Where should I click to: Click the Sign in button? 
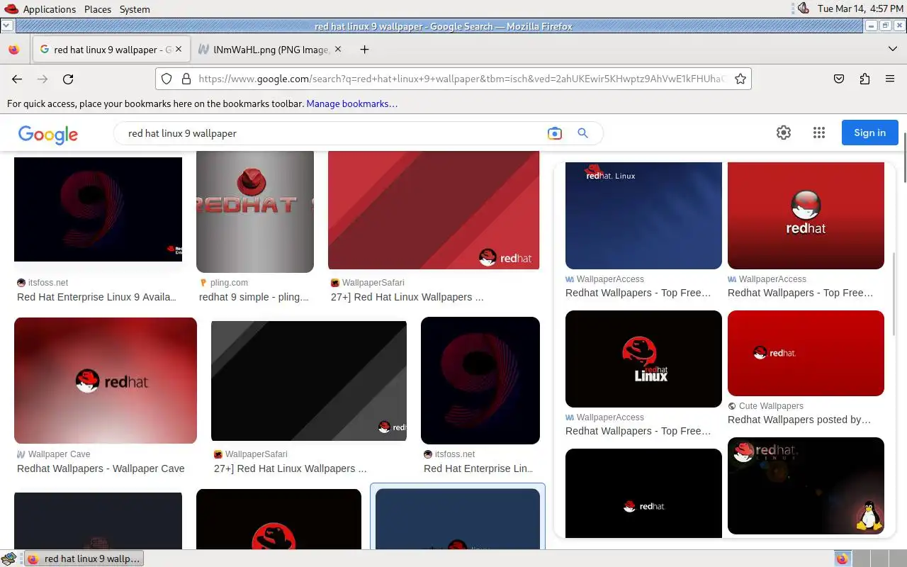point(869,133)
